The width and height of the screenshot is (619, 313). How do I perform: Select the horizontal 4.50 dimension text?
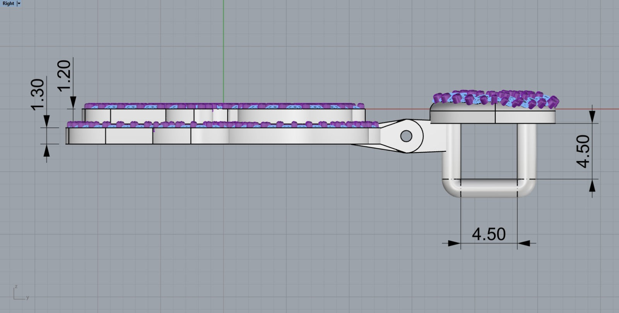[489, 234]
